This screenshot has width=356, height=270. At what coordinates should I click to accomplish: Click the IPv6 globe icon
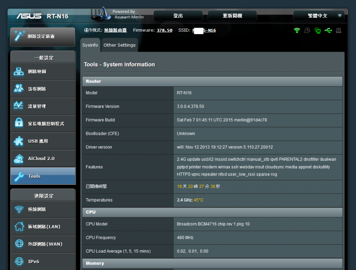click(x=19, y=261)
